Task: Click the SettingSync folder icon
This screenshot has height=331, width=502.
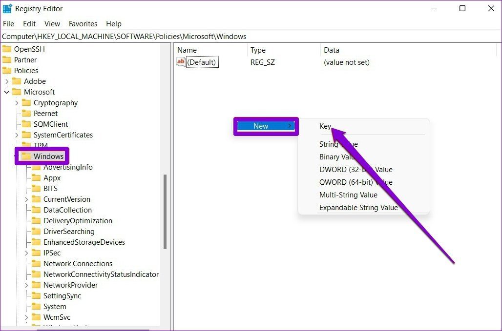Action: [36, 295]
